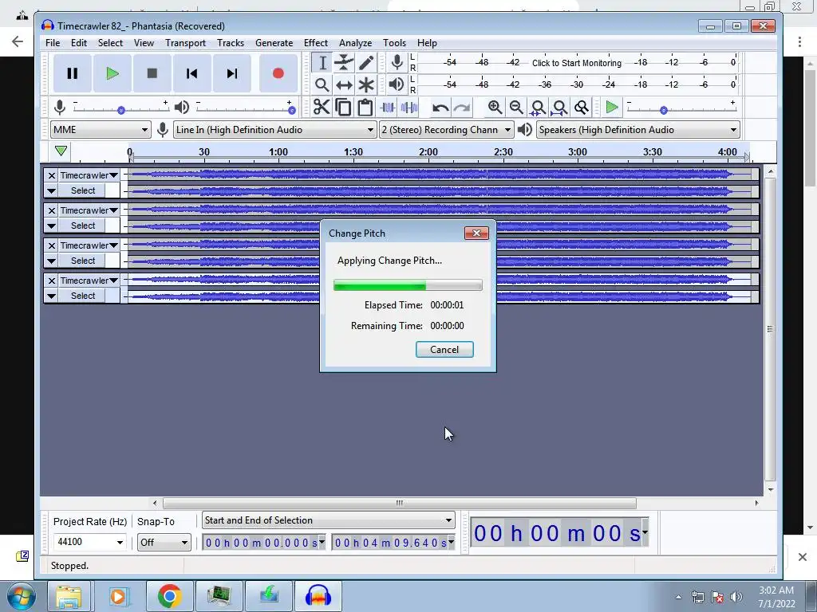The width and height of the screenshot is (817, 612).
Task: Click the Fit Project to Width icon
Action: point(559,108)
